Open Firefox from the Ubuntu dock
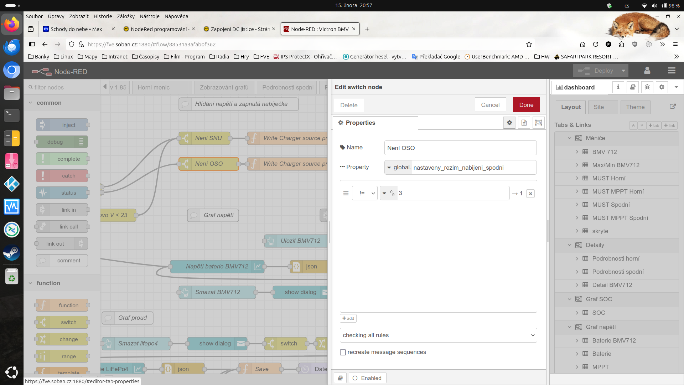This screenshot has height=385, width=684. tap(12, 24)
